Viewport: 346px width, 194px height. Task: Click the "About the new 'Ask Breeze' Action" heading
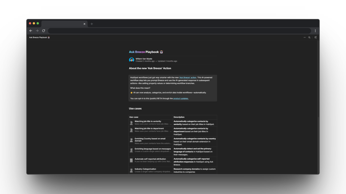pos(150,68)
